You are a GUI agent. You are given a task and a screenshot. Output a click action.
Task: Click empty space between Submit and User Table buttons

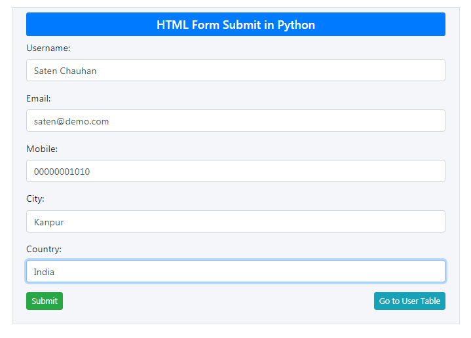click(x=218, y=301)
